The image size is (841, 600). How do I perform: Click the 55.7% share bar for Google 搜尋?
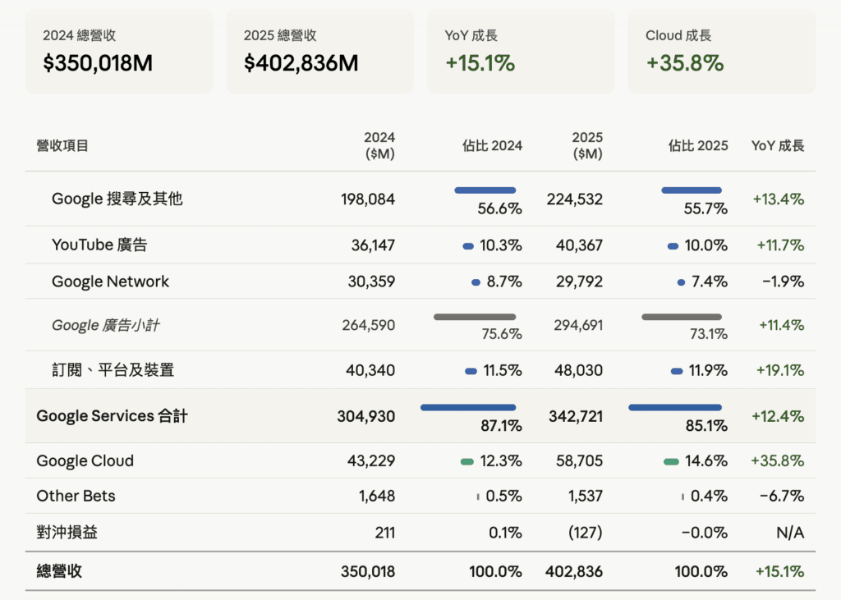click(692, 190)
